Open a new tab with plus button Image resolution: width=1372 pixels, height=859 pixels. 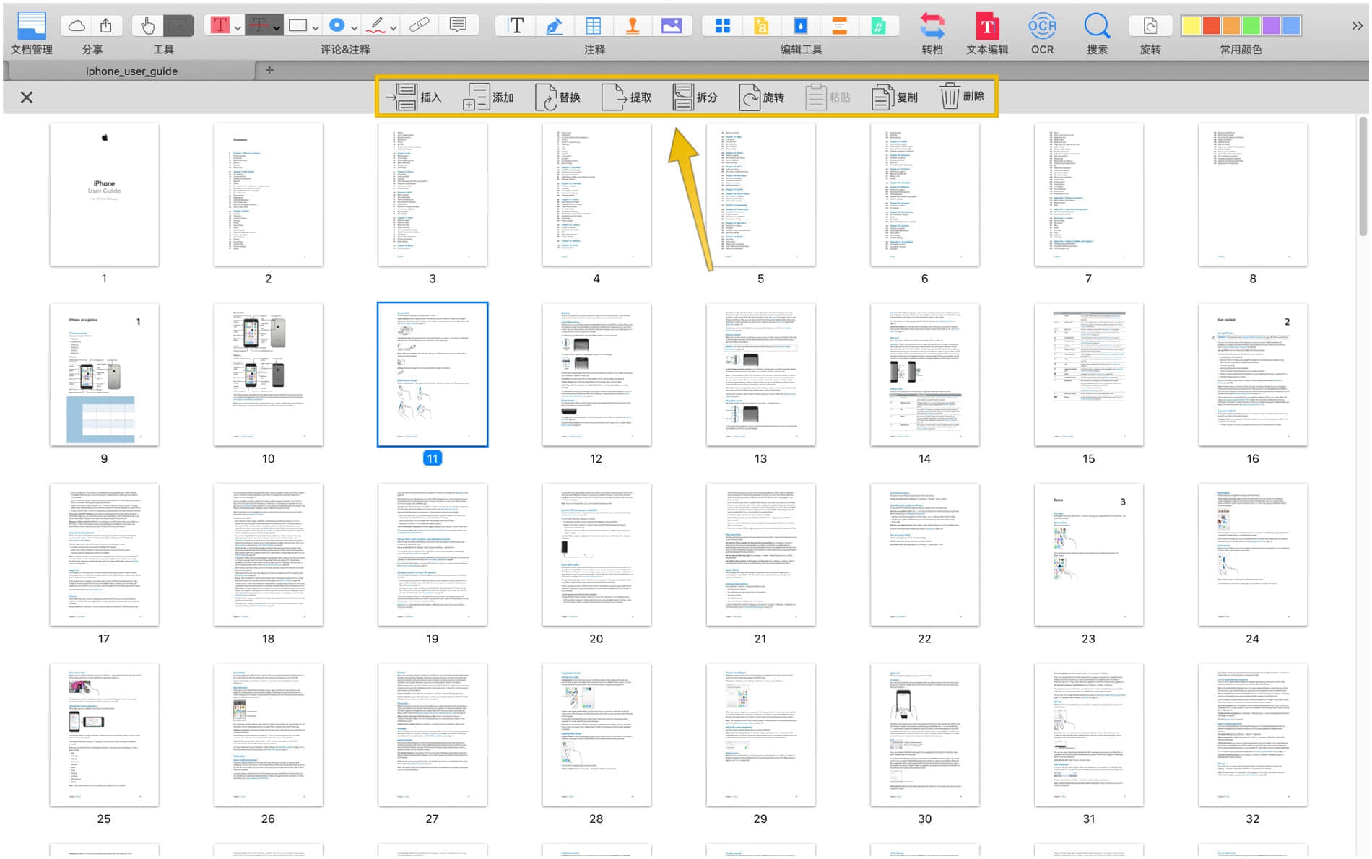pyautogui.click(x=269, y=70)
